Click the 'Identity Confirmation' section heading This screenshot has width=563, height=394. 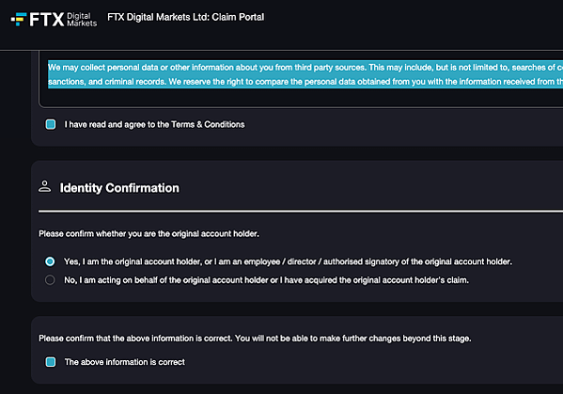(119, 188)
